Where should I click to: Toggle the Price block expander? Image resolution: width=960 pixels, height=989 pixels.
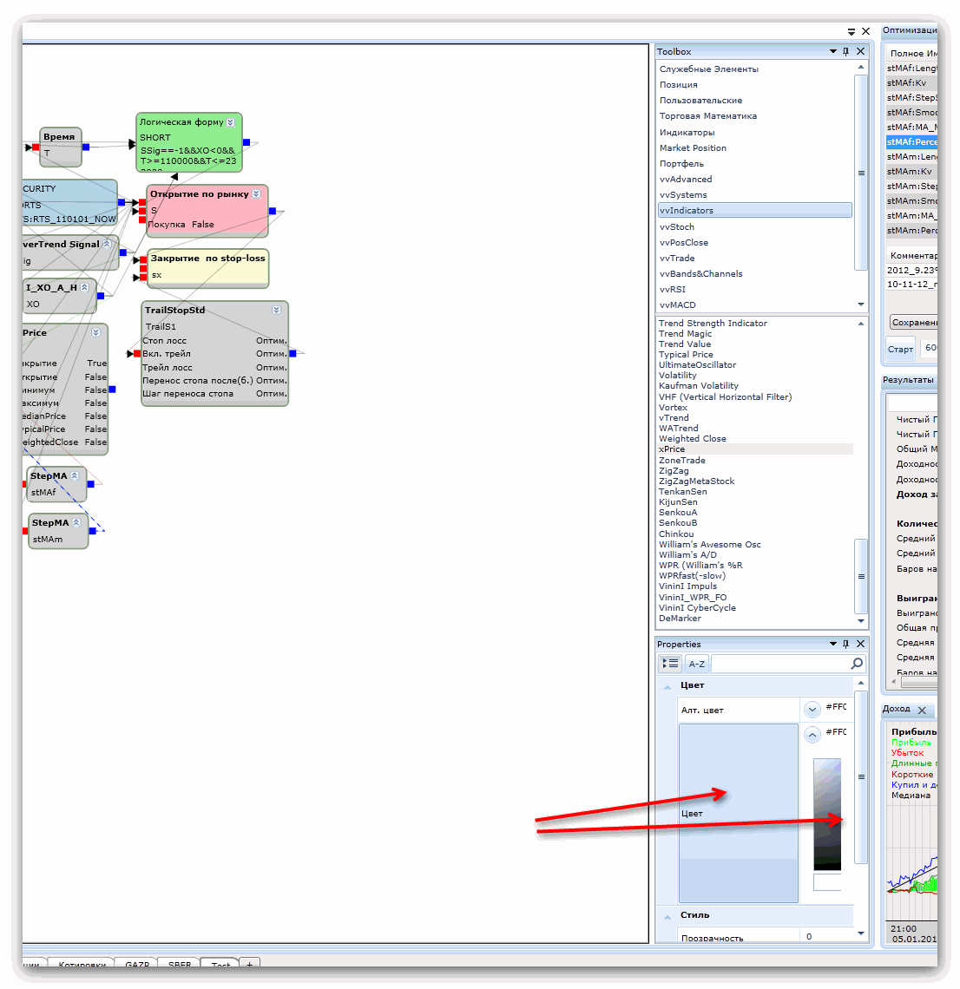[x=96, y=333]
